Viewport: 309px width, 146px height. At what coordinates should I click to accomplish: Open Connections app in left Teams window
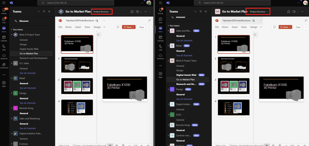(x=4, y=66)
